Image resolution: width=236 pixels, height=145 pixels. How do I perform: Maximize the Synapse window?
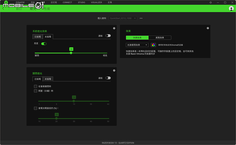pos(225,2)
